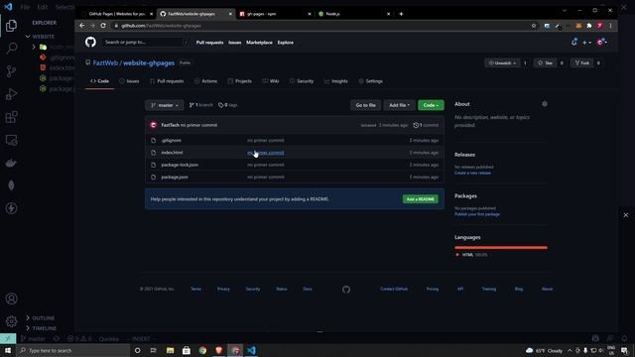Screen dimensions: 635x357
Task: Open VS Code from the taskbar
Action: pyautogui.click(x=251, y=350)
